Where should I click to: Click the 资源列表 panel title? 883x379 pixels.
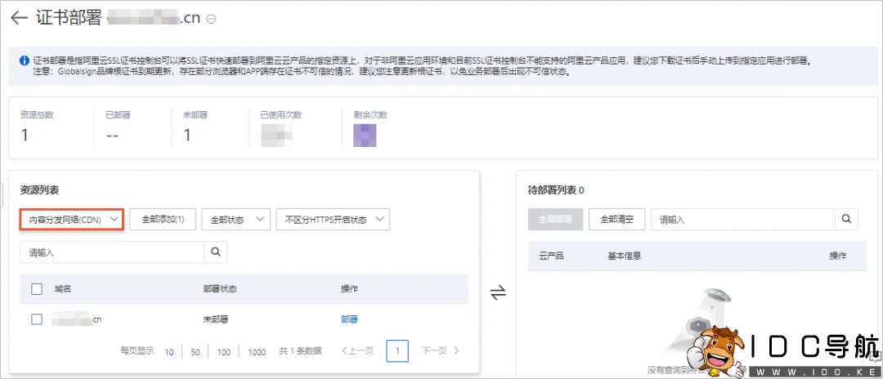39,190
